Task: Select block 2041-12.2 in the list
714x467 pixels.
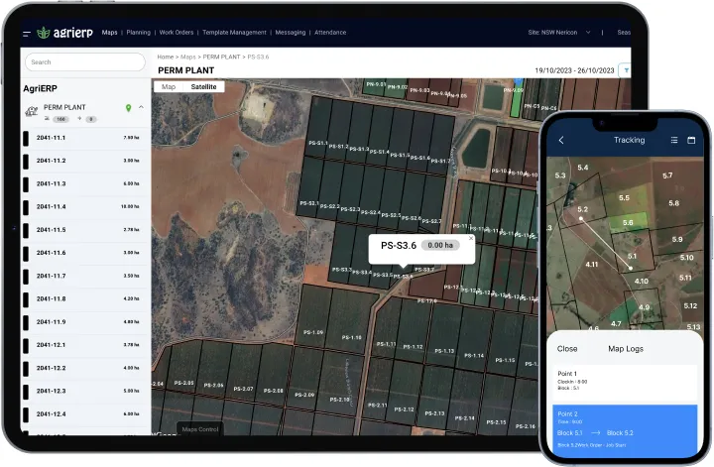Action: (86, 368)
